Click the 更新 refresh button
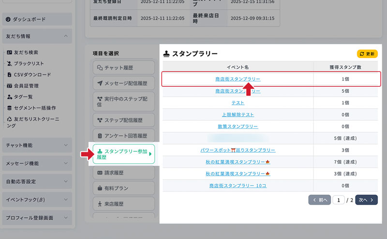Screen dimensions: 387x239 pyautogui.click(x=367, y=54)
